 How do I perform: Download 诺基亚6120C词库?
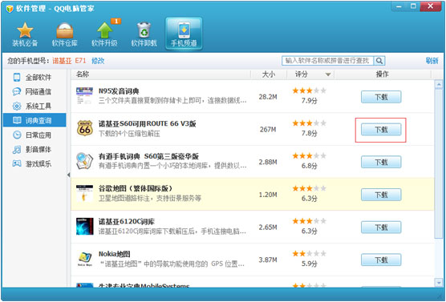click(381, 228)
